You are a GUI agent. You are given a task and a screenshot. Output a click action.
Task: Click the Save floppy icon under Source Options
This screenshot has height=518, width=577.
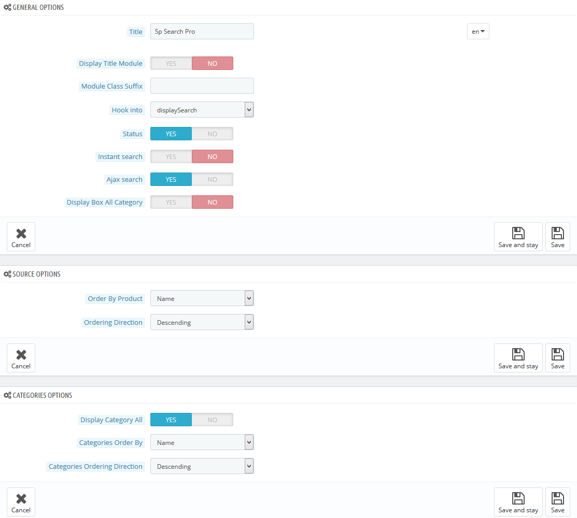pos(557,354)
